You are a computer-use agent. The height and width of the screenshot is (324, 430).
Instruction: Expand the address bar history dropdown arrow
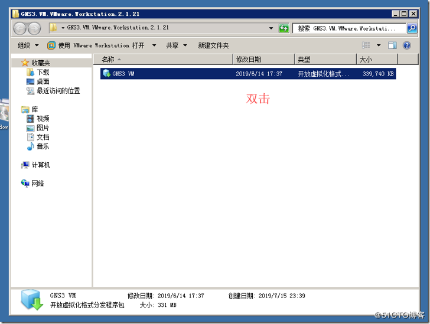pyautogui.click(x=271, y=28)
